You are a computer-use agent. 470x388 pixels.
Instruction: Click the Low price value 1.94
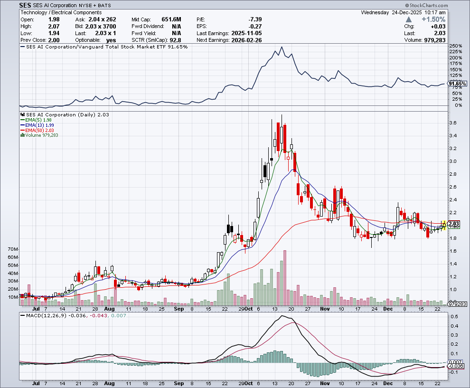(x=54, y=33)
